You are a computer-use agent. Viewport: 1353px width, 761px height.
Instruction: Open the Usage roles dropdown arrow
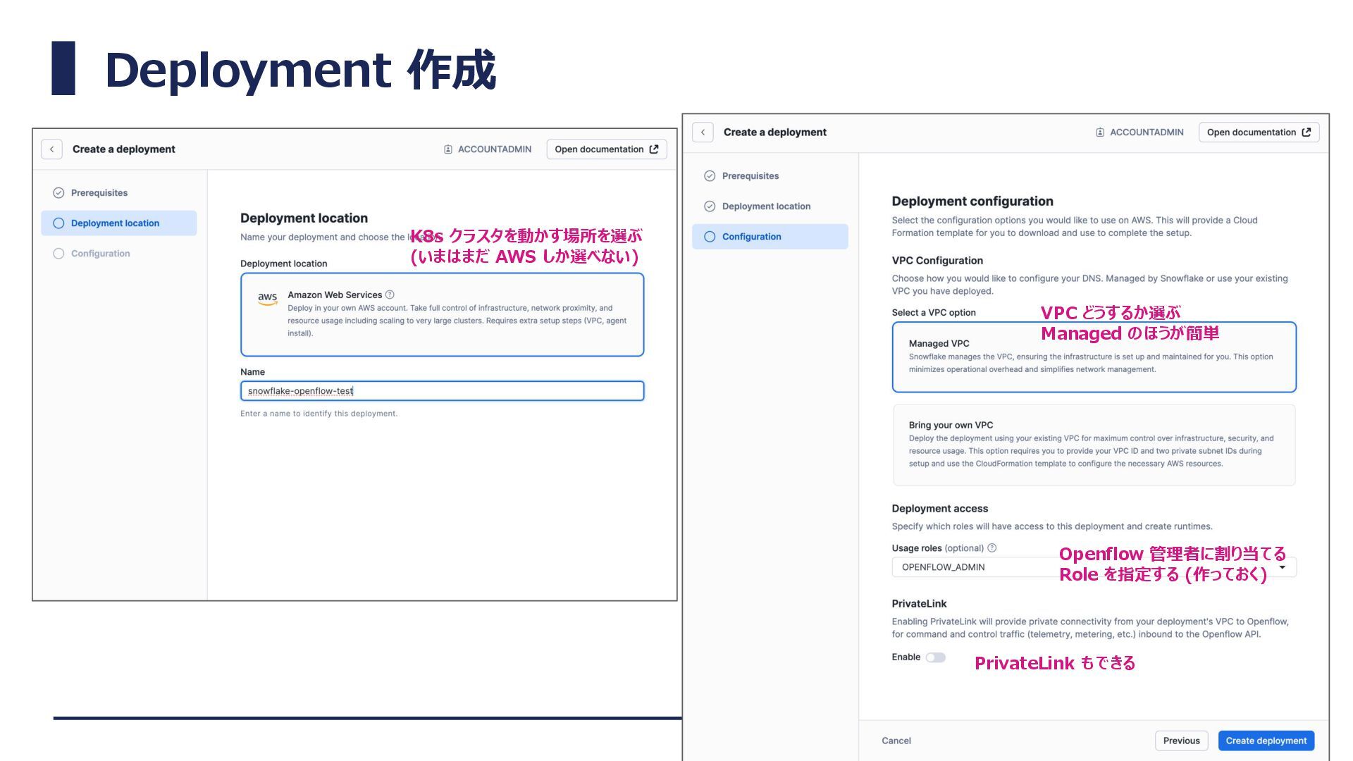1283,567
